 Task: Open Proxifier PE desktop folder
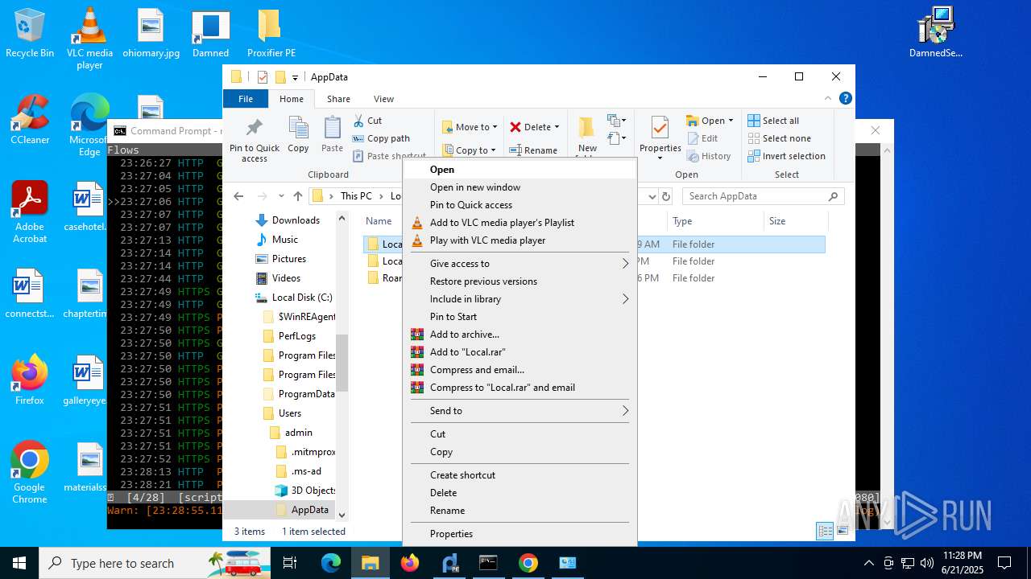pos(271,33)
